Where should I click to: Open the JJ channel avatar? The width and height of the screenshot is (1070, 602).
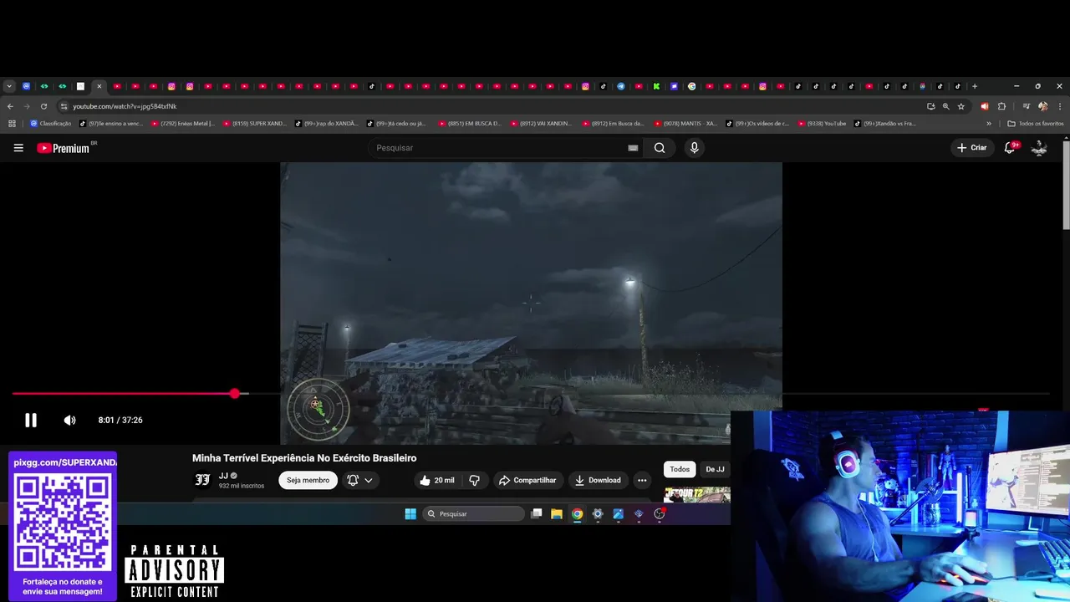tap(202, 480)
